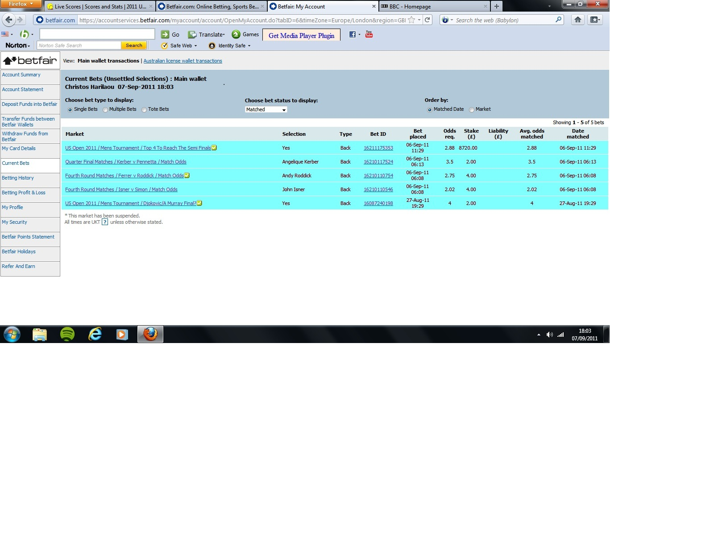
Task: Go back with the browser back arrow
Action: click(x=9, y=20)
